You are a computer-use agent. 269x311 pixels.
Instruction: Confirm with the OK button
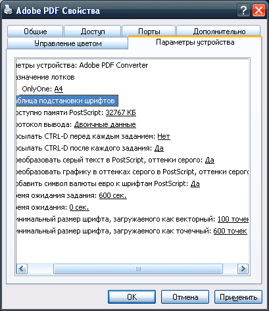coord(132,297)
